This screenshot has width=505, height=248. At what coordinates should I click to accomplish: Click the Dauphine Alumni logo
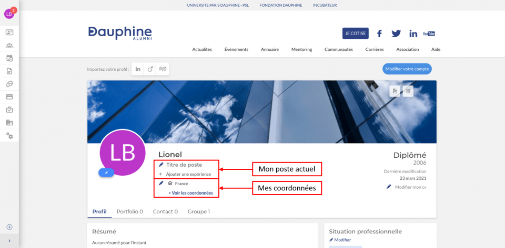tap(120, 34)
